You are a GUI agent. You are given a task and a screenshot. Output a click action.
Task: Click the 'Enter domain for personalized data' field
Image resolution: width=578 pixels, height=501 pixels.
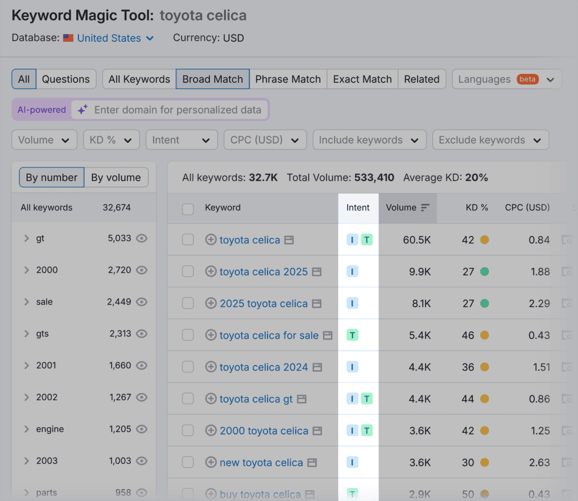point(178,110)
